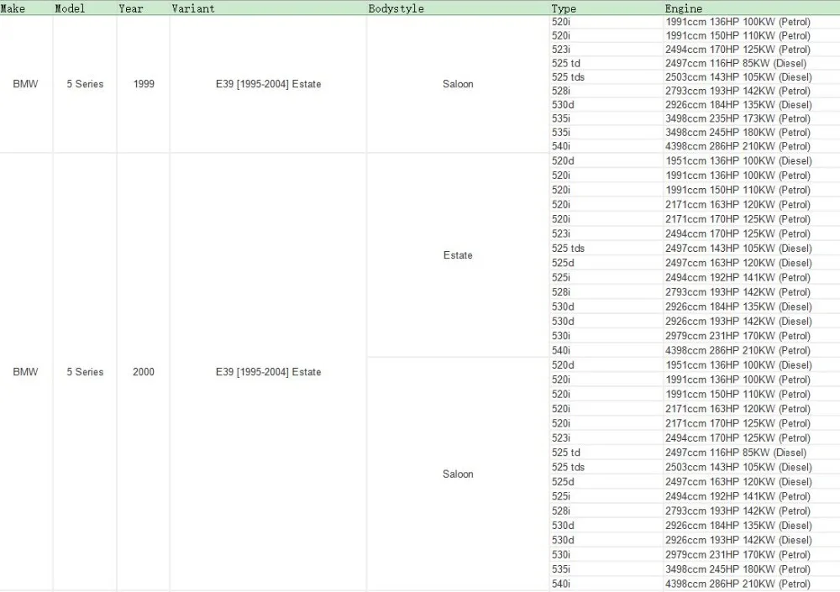This screenshot has width=840, height=592.
Task: Click 523i type in the 2000 Estate group
Action: 561,233
